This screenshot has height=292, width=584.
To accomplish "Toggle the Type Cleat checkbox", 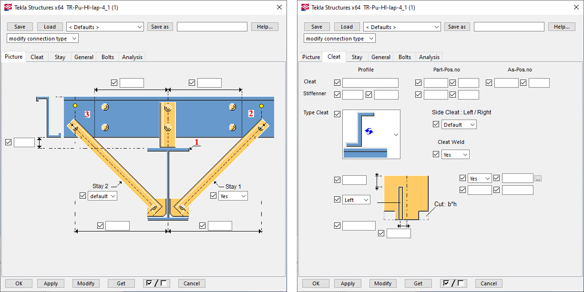I will pyautogui.click(x=338, y=114).
